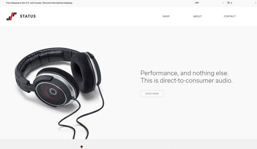Open the GBP currency selector
Viewport: 257px width, 149px height.
[209, 3]
